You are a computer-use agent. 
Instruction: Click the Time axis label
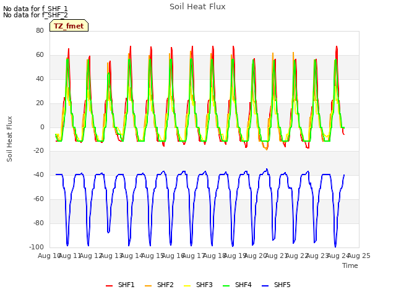pos(350,265)
